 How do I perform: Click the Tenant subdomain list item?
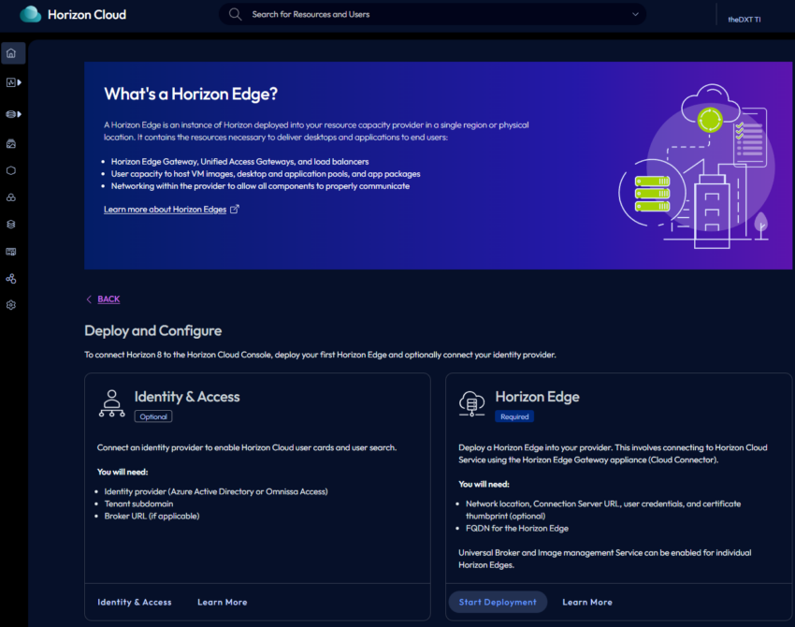(x=138, y=503)
